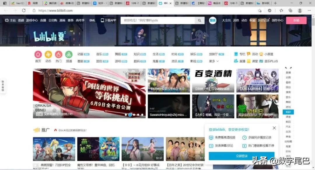
Task: Click the blue 登录 login button
Action: (212, 20)
